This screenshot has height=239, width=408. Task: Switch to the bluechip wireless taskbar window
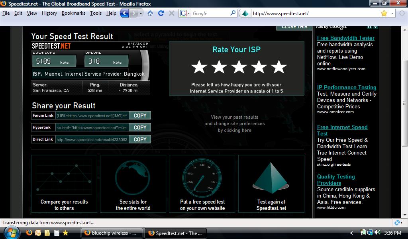112,233
